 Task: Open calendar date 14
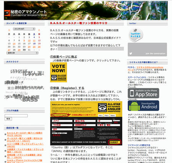14,44
